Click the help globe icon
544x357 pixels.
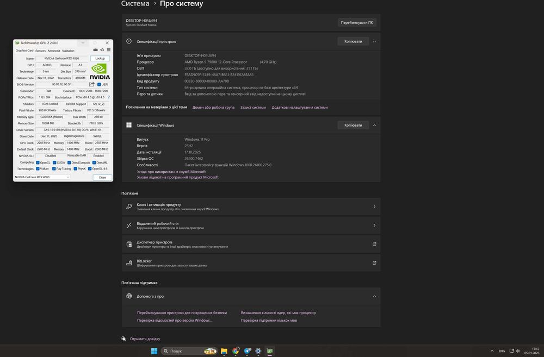coord(129,296)
